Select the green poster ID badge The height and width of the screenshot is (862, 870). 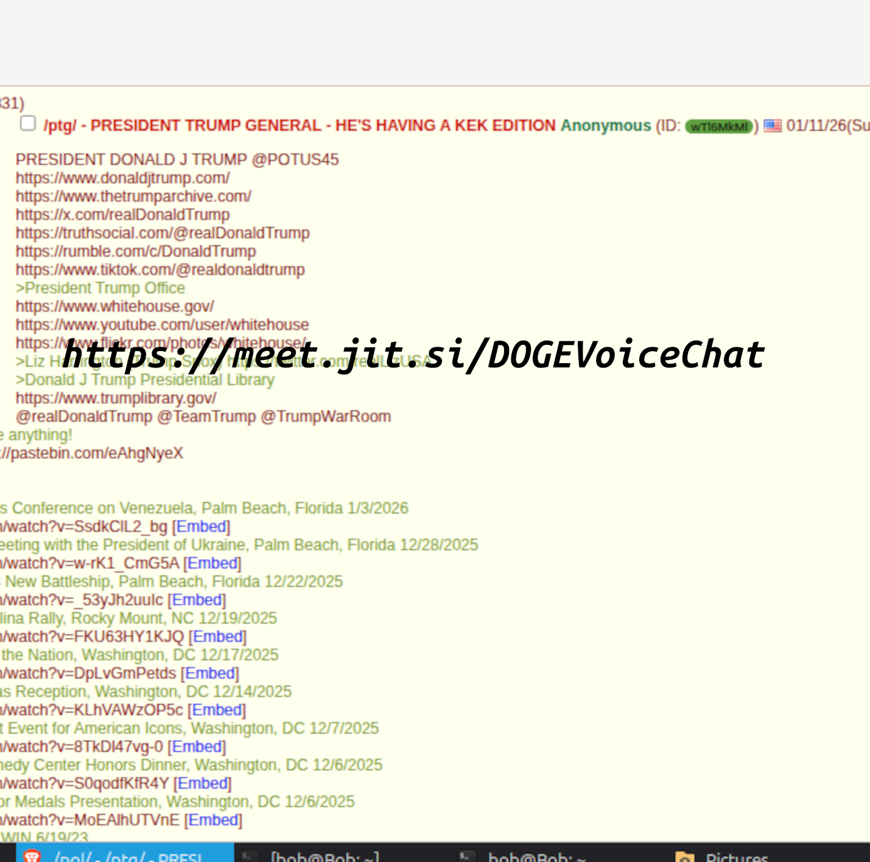[719, 127]
